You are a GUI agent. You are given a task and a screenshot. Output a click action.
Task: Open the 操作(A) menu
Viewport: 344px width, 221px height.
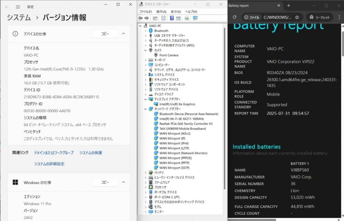coord(161,12)
